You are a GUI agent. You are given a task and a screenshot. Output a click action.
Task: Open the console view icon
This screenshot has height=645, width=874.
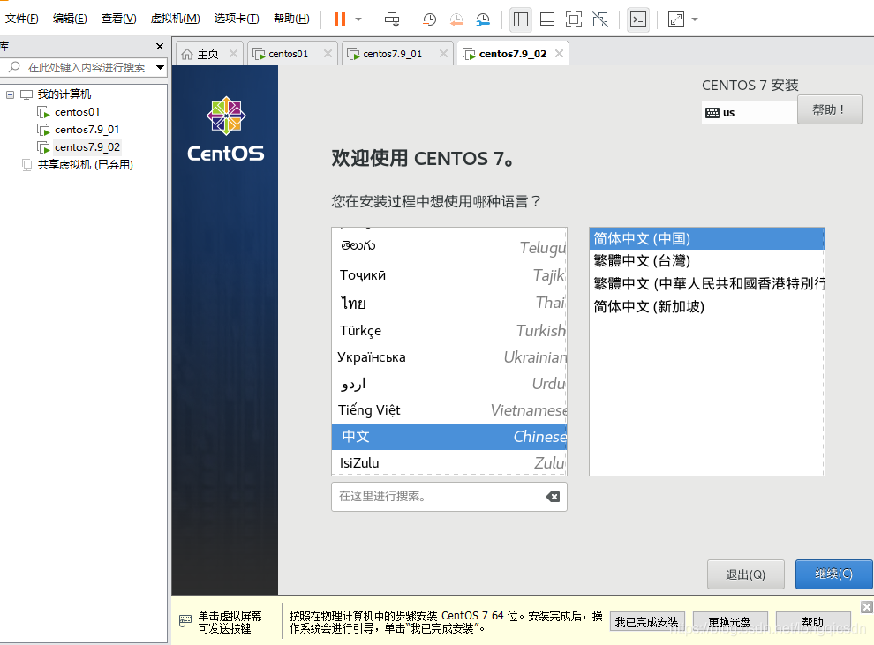tap(638, 19)
